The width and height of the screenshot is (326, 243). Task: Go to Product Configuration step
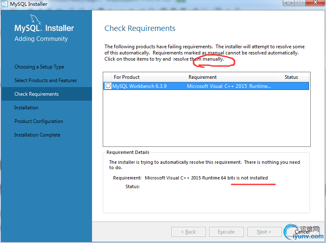pos(39,121)
